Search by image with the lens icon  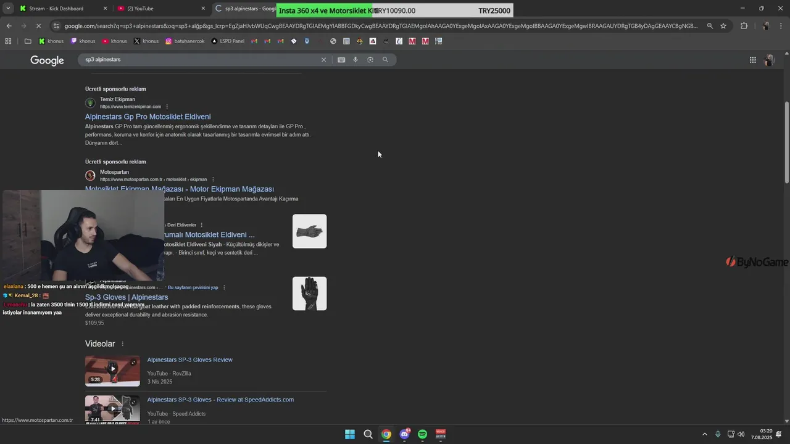[370, 60]
